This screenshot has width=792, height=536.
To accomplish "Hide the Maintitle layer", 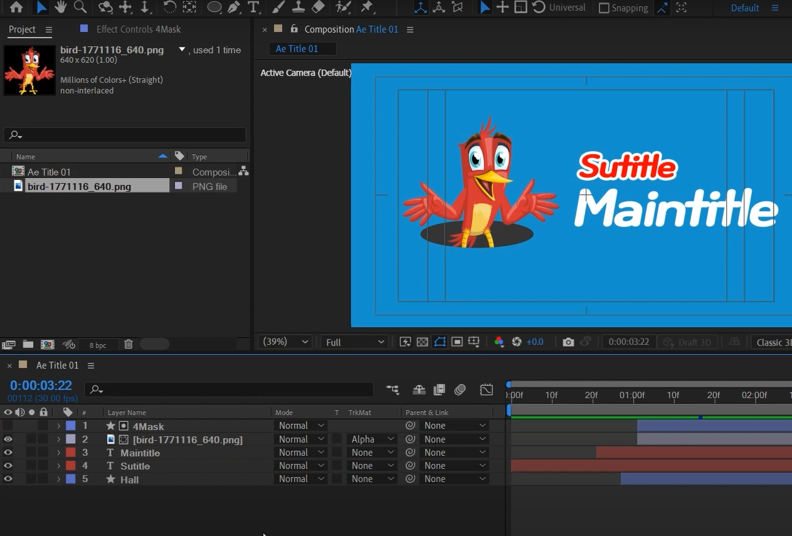I will (x=8, y=453).
